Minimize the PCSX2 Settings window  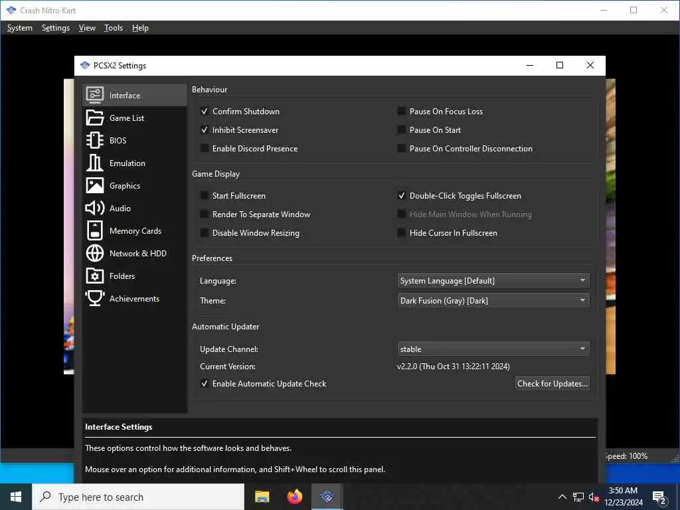(x=530, y=66)
